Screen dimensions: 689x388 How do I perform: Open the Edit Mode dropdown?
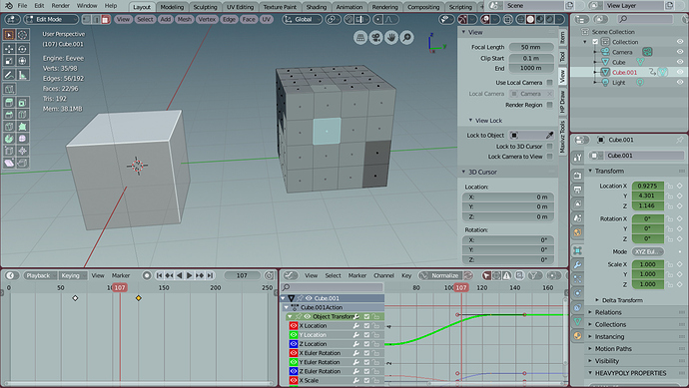point(51,19)
